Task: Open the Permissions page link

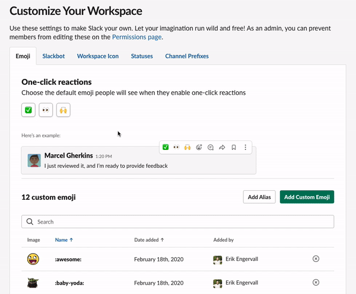Action: coord(137,37)
